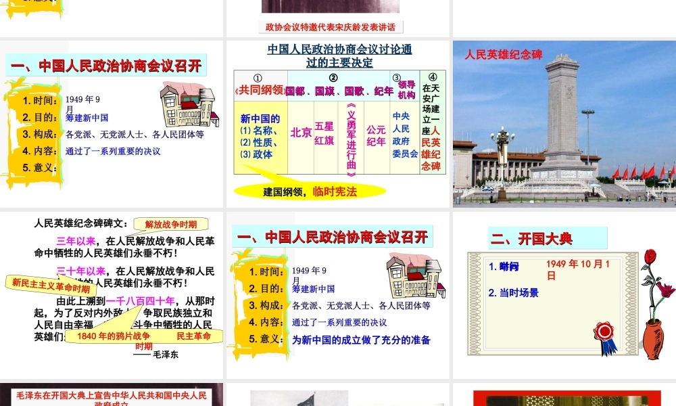
Task: Click the date 1949年10月1日
Action: (x=578, y=270)
